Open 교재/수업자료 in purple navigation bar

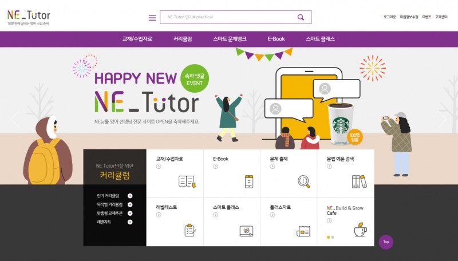(x=137, y=39)
